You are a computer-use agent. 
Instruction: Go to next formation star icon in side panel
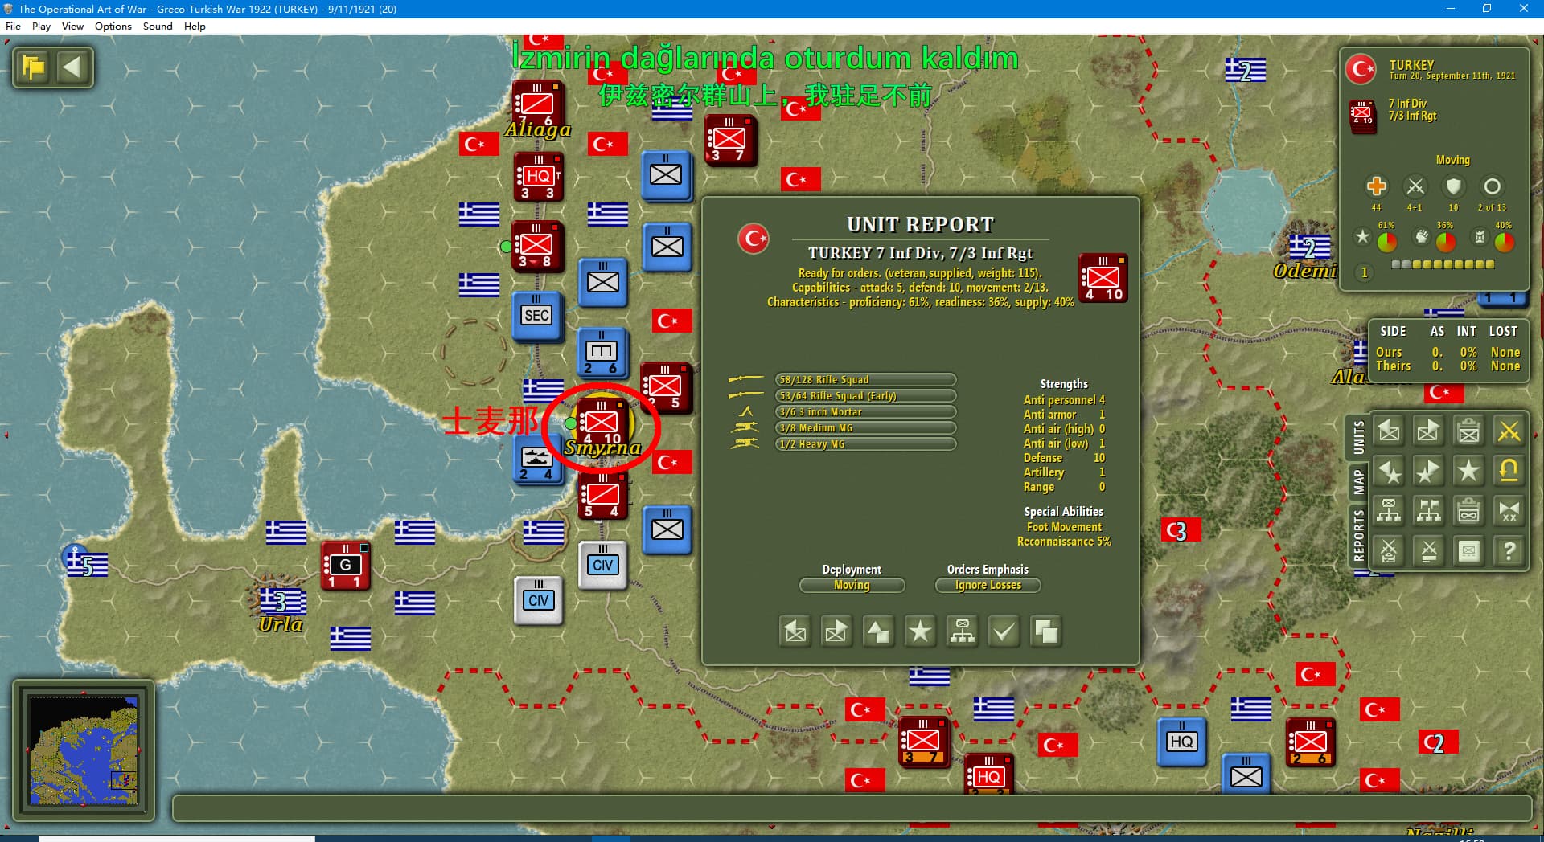tap(1429, 471)
